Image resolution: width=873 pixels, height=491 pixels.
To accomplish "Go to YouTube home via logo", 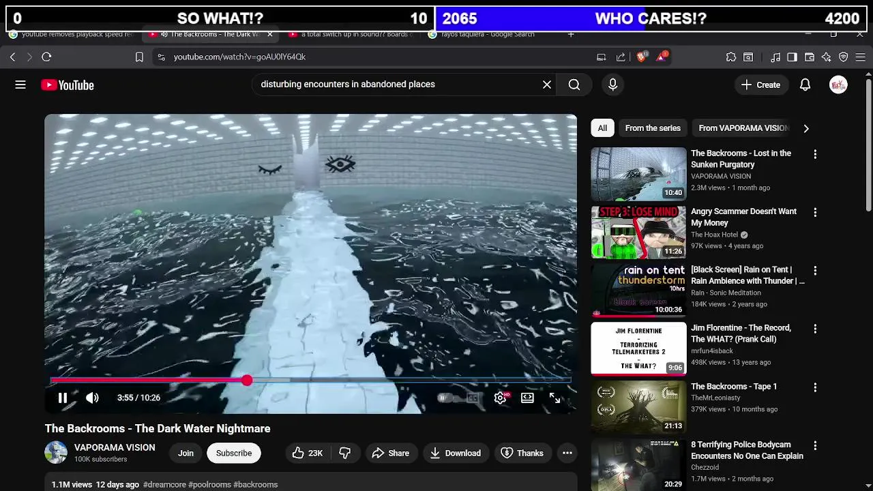I will tap(68, 85).
